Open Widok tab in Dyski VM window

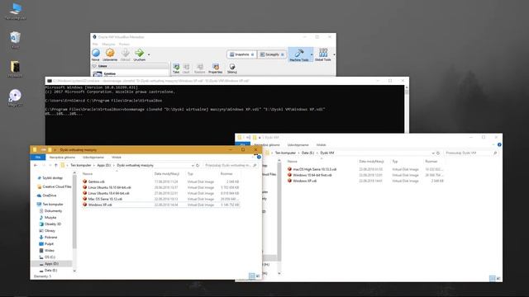[322, 145]
